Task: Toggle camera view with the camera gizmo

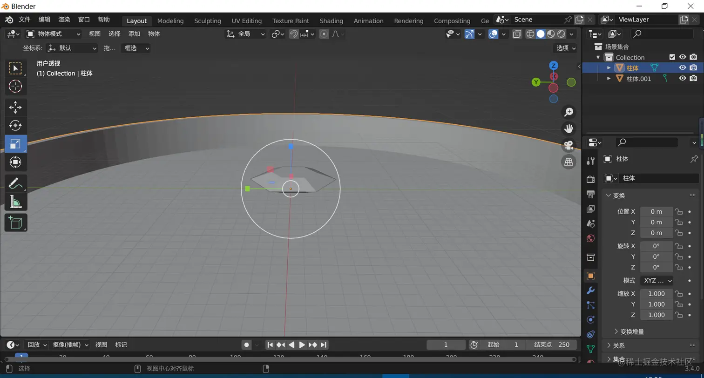Action: point(569,145)
